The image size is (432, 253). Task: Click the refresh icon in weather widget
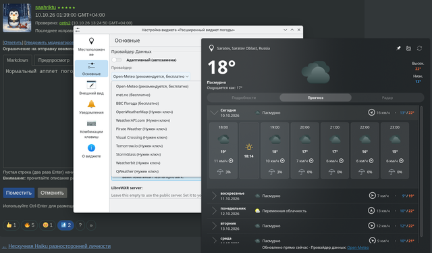click(419, 48)
